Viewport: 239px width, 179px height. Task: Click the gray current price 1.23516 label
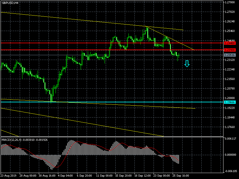(230, 55)
